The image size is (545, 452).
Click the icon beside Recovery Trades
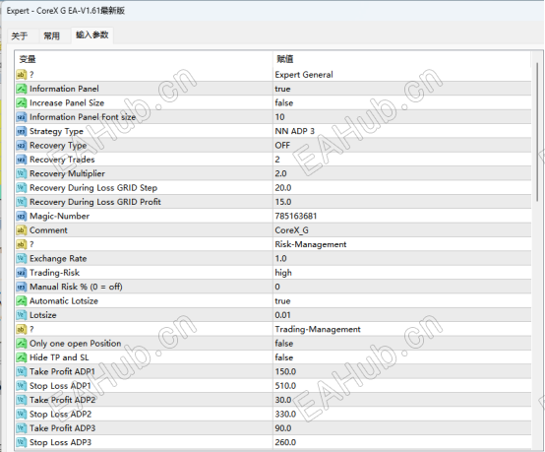(22, 160)
